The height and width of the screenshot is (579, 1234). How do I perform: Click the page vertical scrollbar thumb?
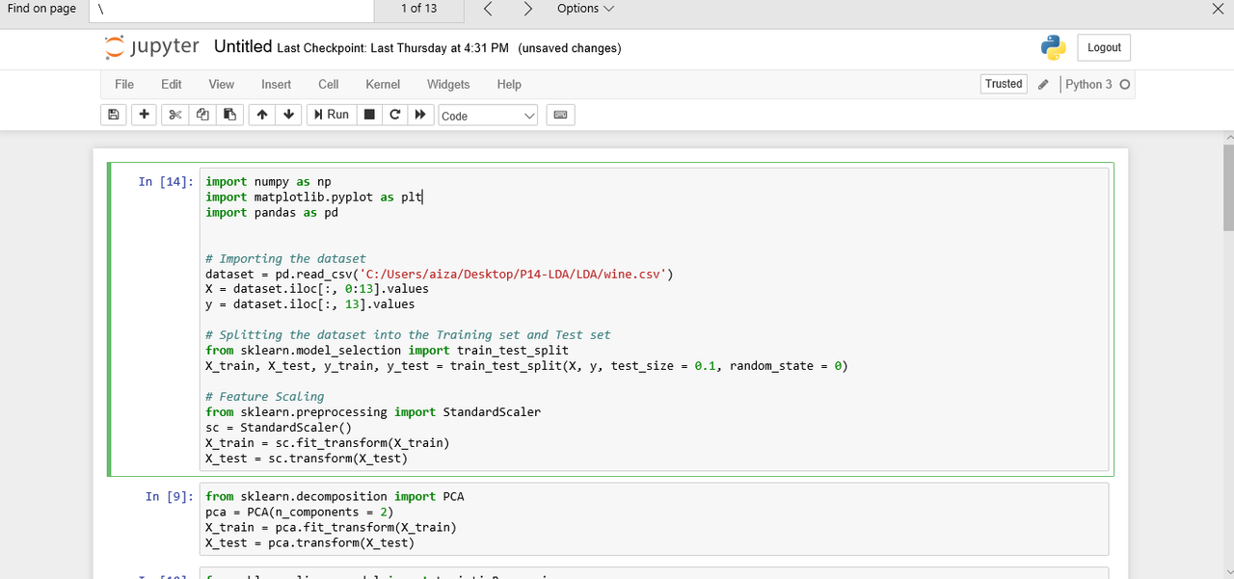click(1228, 188)
